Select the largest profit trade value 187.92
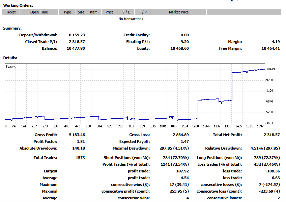The width and height of the screenshot is (286, 202). click(x=182, y=171)
